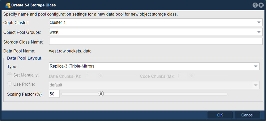
Task: Click the Cancel button
Action: click(x=247, y=115)
